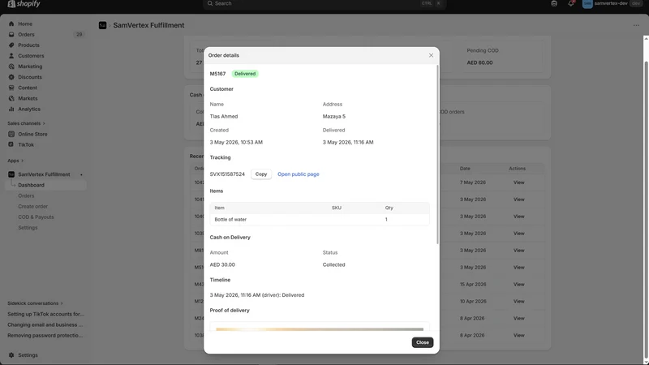Click the 'Tias Ahmed' customer name
Image resolution: width=649 pixels, height=365 pixels.
pos(224,117)
